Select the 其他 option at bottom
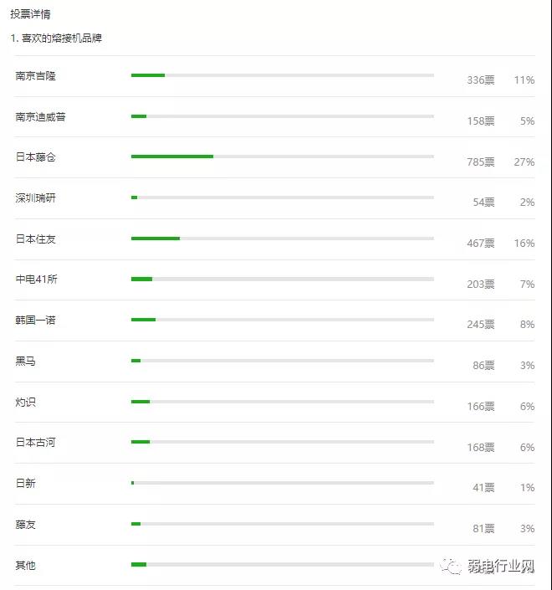552x590 pixels. click(25, 566)
